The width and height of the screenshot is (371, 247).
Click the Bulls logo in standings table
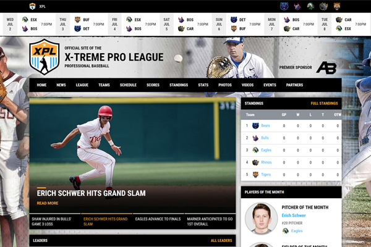coord(255,138)
